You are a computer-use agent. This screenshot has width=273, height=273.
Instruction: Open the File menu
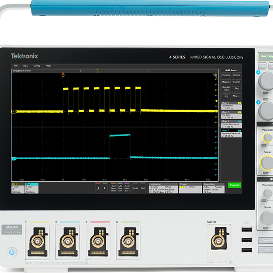pyautogui.click(x=16, y=66)
